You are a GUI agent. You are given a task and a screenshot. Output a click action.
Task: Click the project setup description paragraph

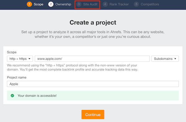point(93,34)
